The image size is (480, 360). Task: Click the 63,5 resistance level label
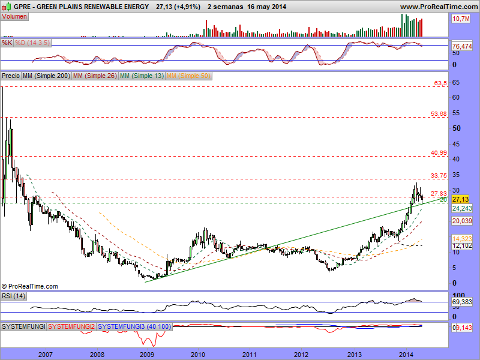point(440,83)
